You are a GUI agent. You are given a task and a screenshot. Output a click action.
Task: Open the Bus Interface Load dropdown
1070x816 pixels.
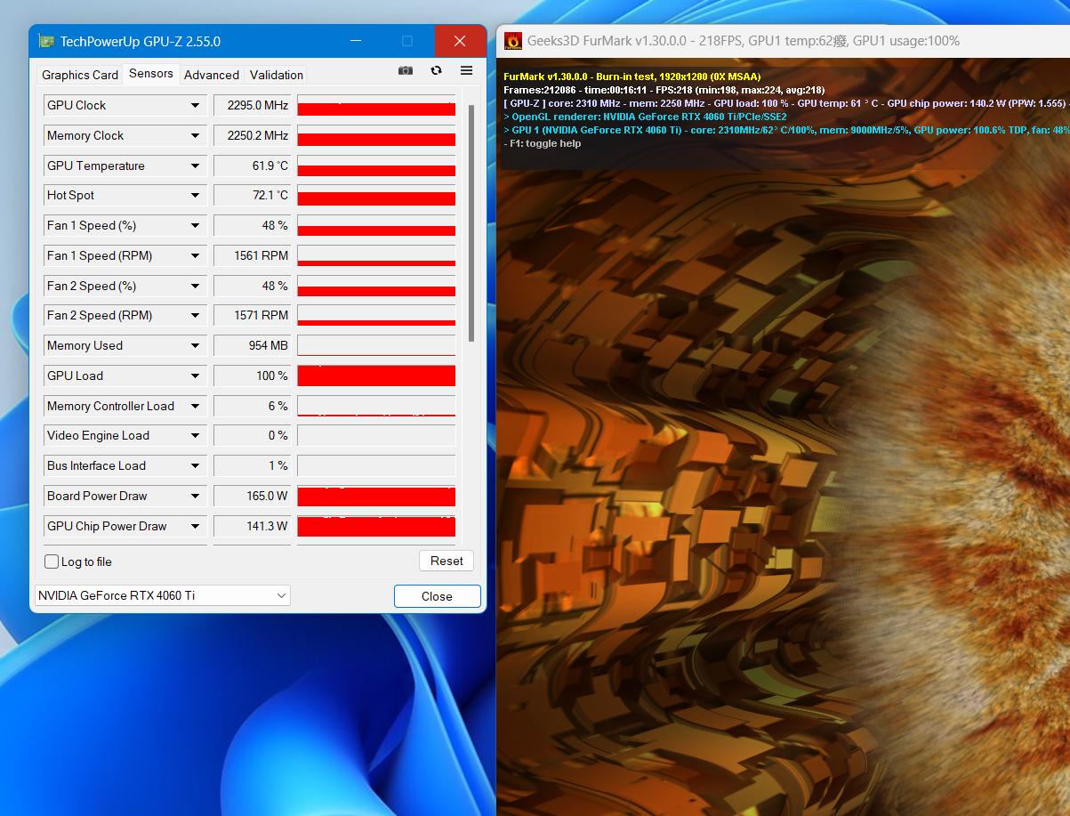pyautogui.click(x=195, y=466)
